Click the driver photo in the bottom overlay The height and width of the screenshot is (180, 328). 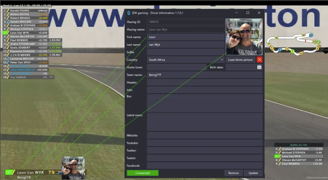[x=73, y=168]
